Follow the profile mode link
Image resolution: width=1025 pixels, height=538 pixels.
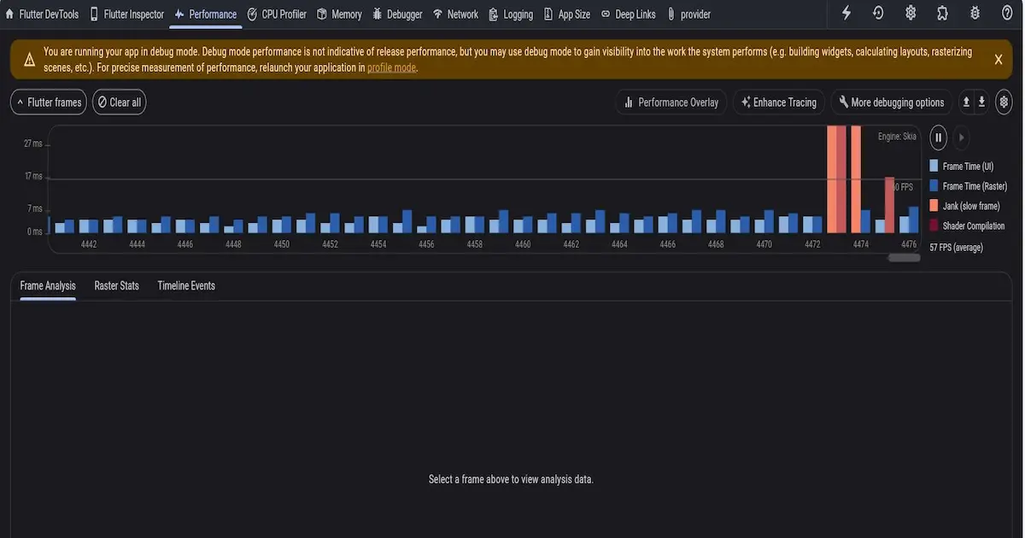(x=391, y=68)
